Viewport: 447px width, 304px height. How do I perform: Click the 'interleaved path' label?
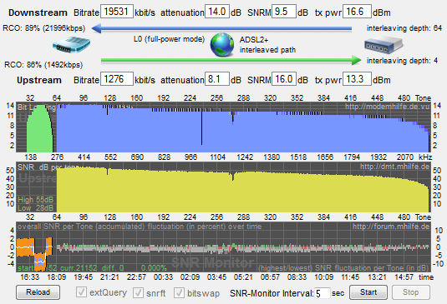pos(267,50)
